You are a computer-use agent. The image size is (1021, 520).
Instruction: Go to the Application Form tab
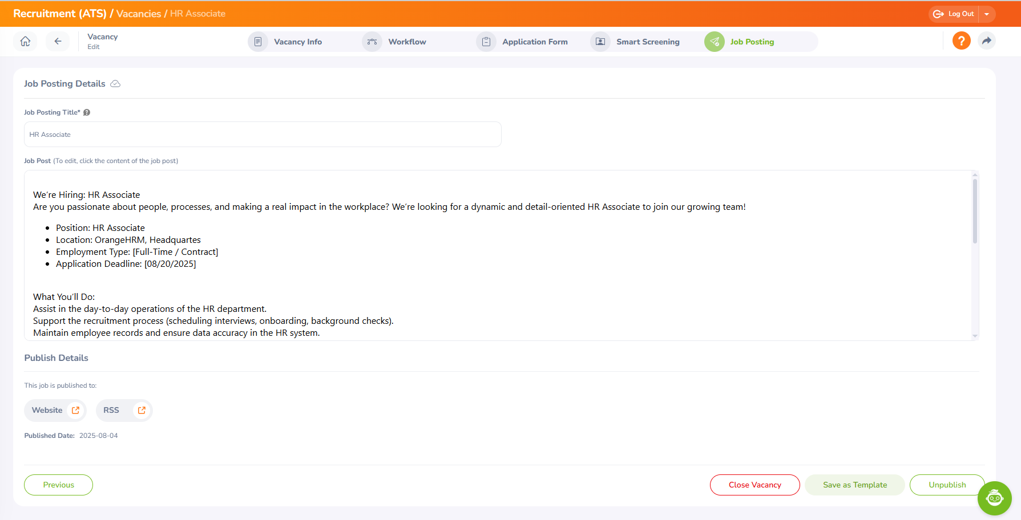534,42
